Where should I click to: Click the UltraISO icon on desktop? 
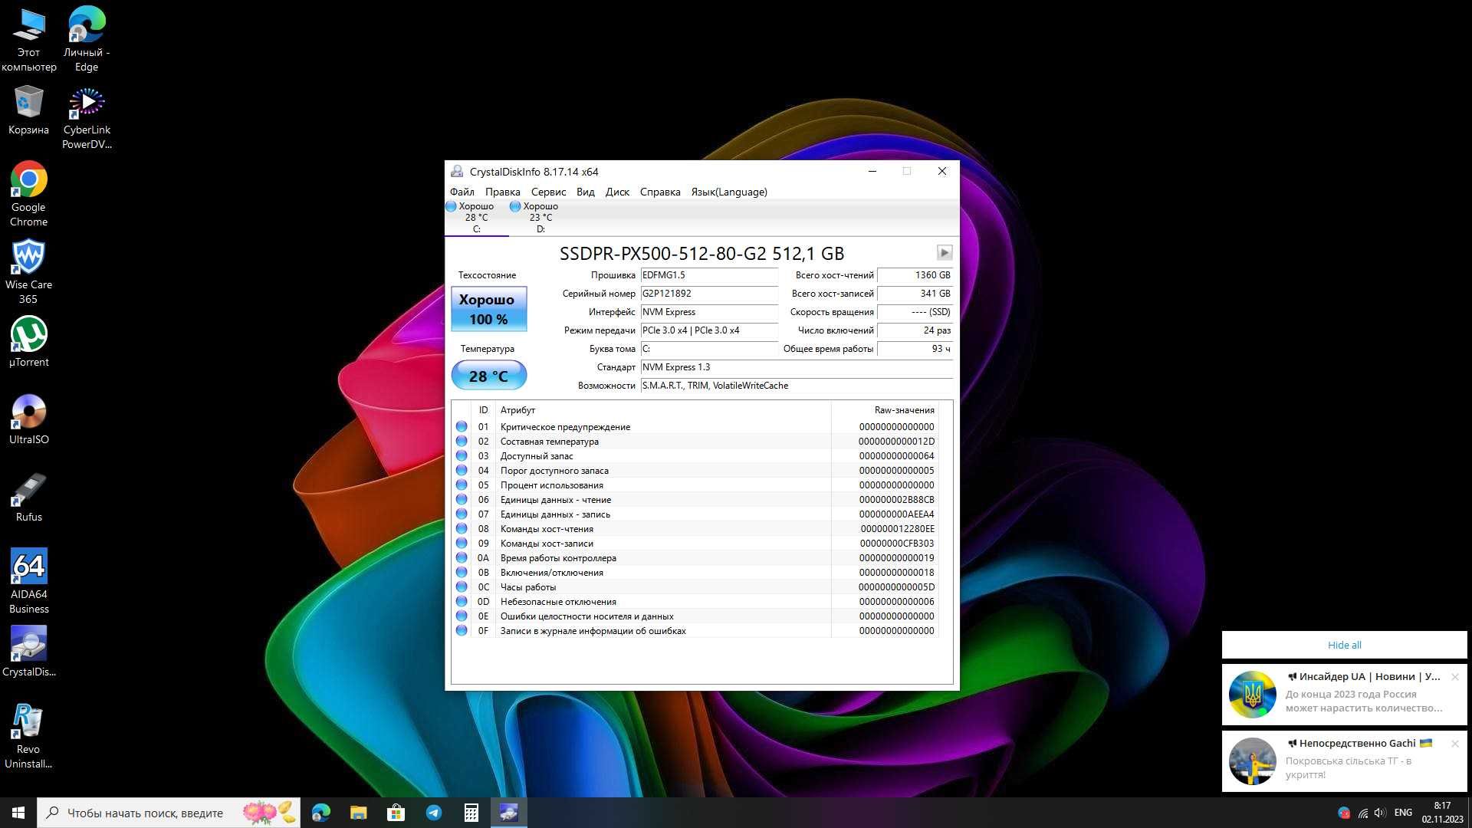(x=28, y=419)
